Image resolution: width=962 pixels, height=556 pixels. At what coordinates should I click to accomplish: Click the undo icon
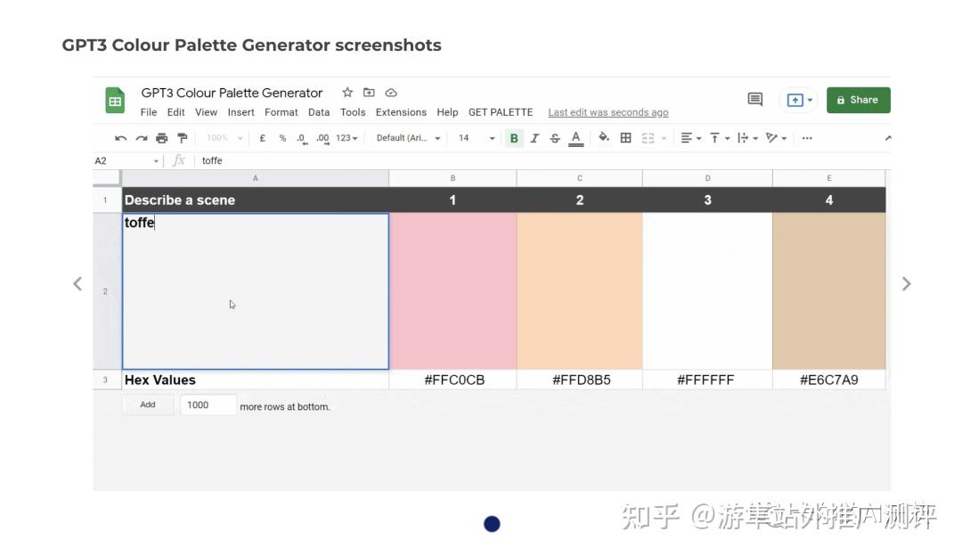[121, 137]
